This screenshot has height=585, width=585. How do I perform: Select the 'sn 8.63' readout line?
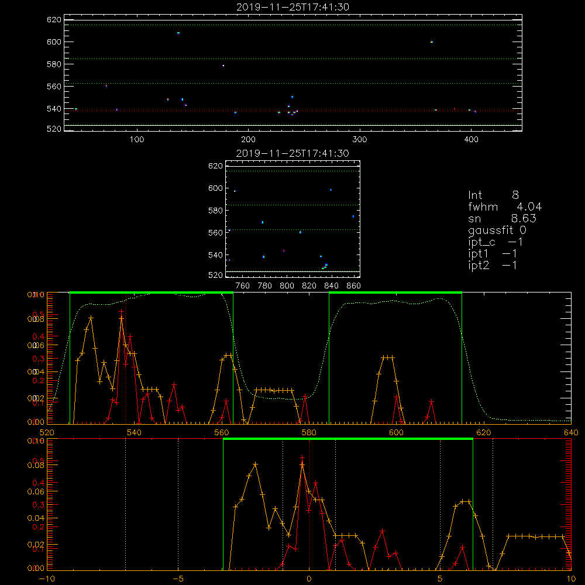(502, 218)
